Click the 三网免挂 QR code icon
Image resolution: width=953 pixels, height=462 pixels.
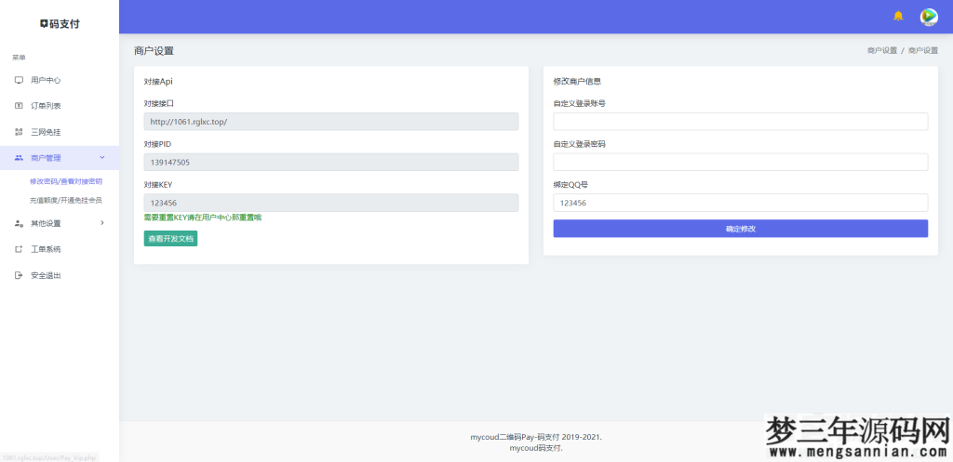[19, 132]
